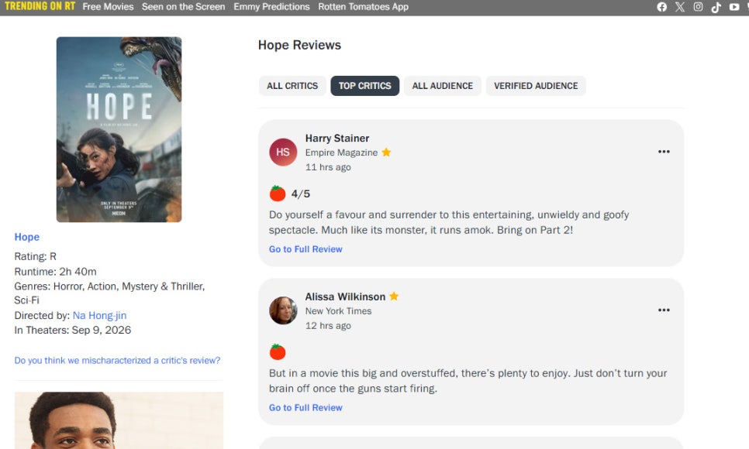
Task: Open the TikTok social icon
Action: coord(716,7)
